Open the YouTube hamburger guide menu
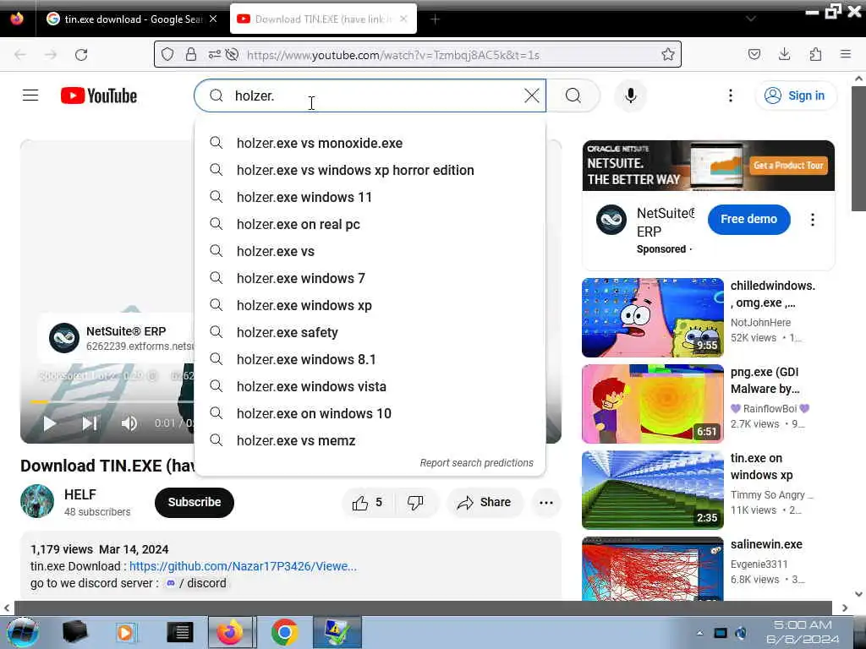This screenshot has width=866, height=649. (x=30, y=95)
